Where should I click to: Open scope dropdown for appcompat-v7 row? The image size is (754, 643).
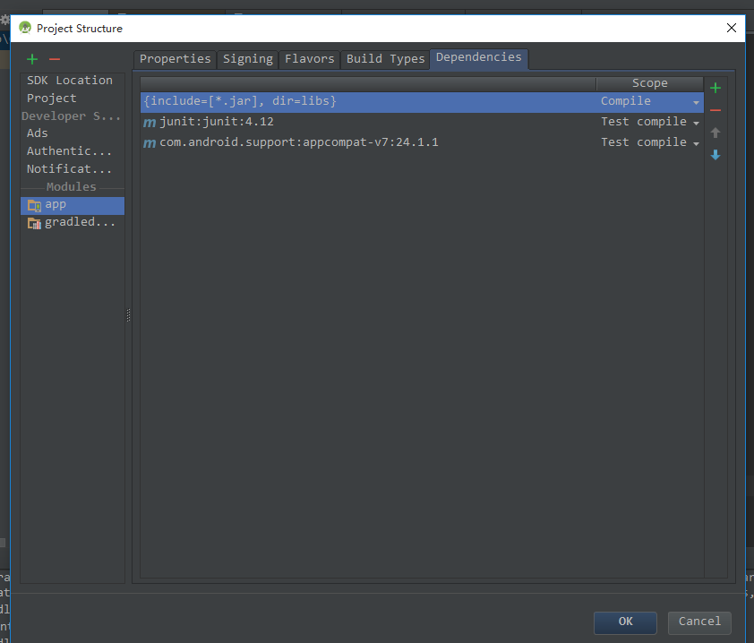pos(696,143)
